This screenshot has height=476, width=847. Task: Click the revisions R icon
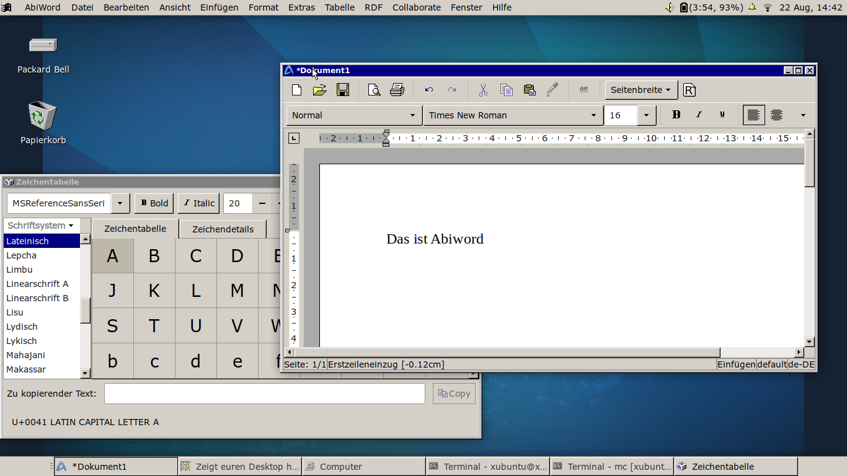coord(690,90)
